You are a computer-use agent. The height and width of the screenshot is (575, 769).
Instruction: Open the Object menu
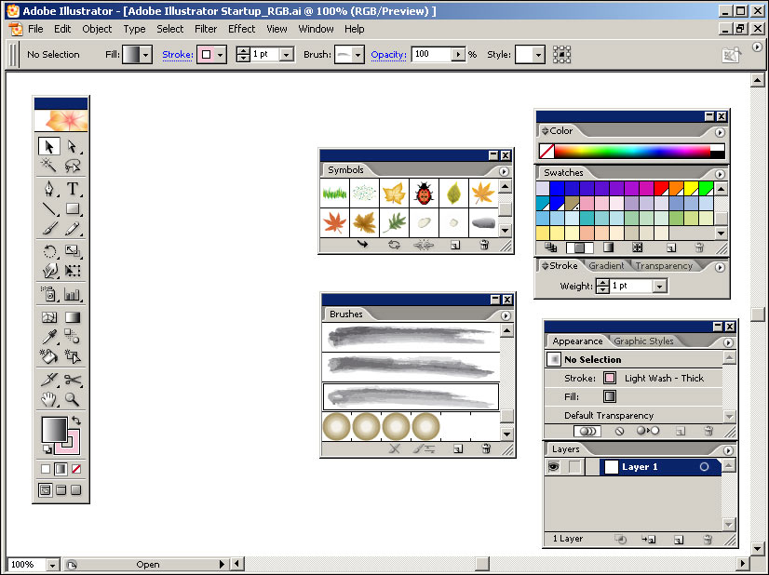[97, 29]
